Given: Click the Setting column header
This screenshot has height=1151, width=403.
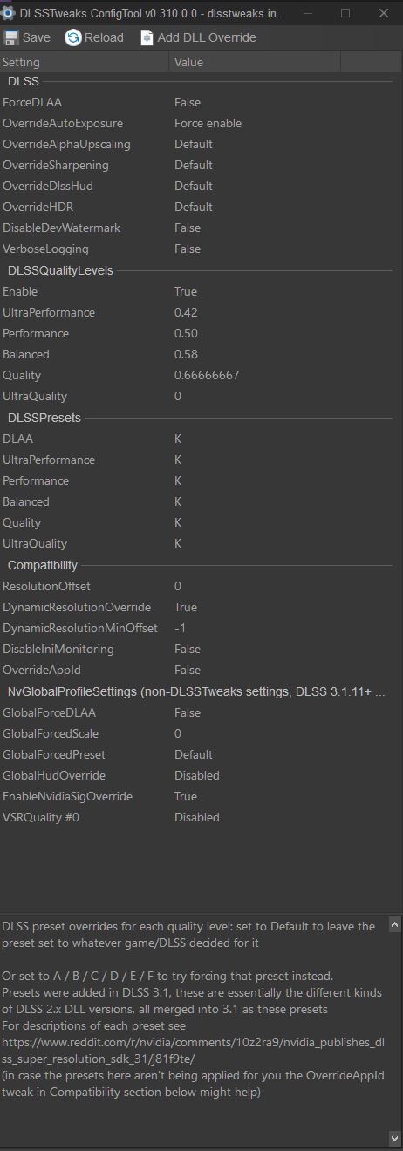Looking at the screenshot, I should (x=85, y=63).
